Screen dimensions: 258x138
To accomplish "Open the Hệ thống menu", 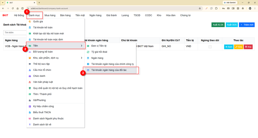I will pyautogui.click(x=19, y=15).
